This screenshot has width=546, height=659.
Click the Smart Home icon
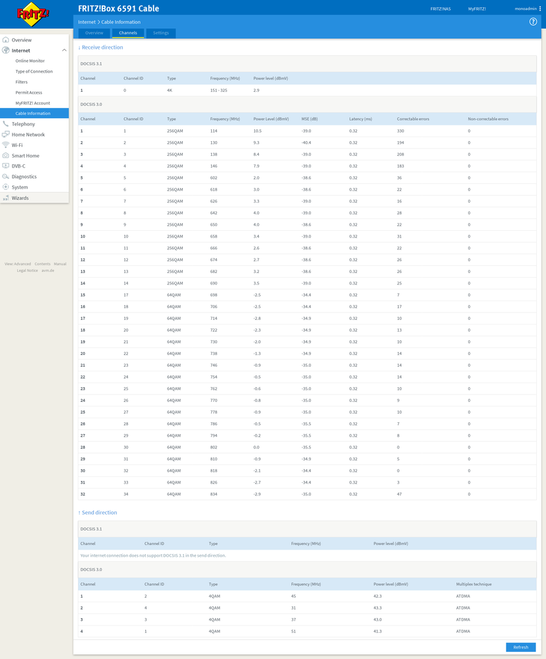tap(6, 156)
